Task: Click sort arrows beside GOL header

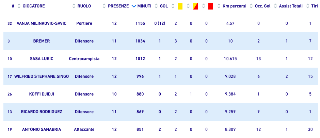Action: coord(156,6)
